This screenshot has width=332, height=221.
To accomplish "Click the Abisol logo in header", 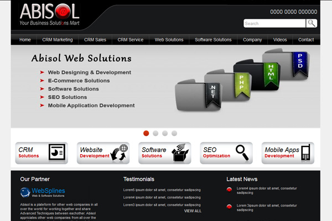I will 50,14.
